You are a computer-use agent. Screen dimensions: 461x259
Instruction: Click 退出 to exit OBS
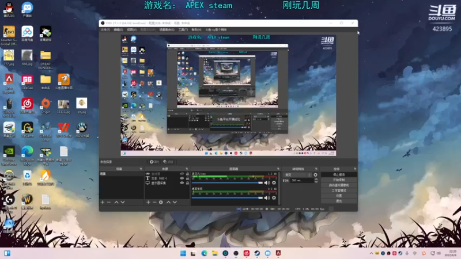point(339,201)
